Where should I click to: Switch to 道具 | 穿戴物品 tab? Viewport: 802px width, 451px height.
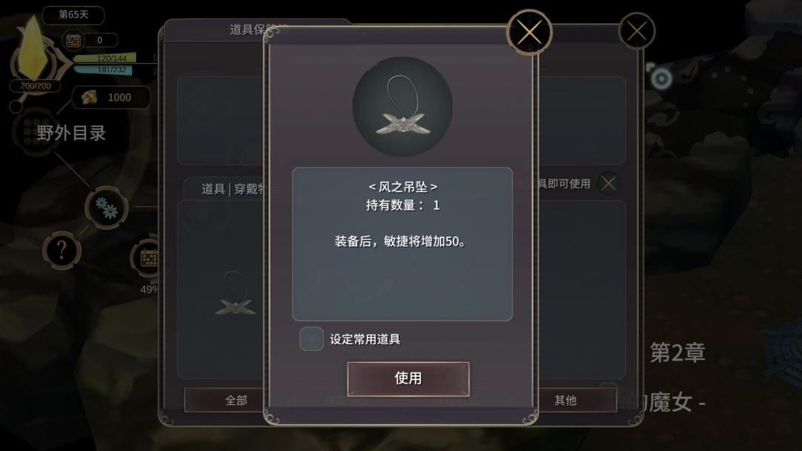(x=232, y=189)
